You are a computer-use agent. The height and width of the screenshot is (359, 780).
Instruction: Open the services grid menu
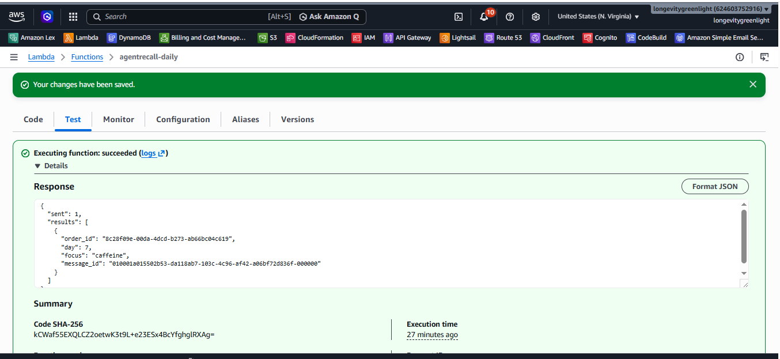[x=73, y=17]
